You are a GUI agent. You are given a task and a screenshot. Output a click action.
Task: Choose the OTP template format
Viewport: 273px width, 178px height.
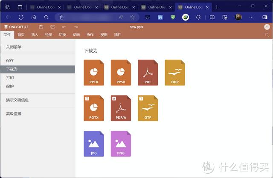click(148, 108)
